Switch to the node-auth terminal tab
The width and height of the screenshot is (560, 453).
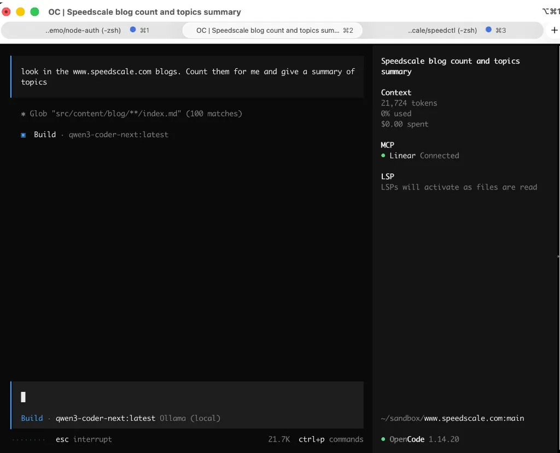tap(82, 30)
